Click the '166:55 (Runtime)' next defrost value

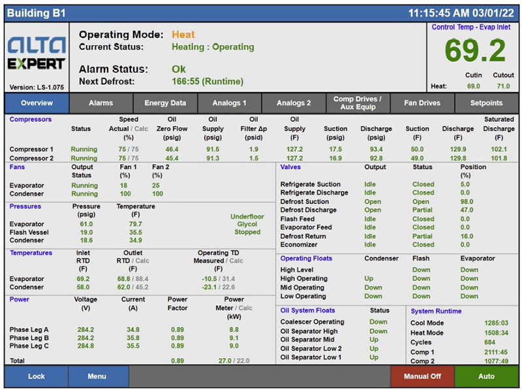(207, 82)
